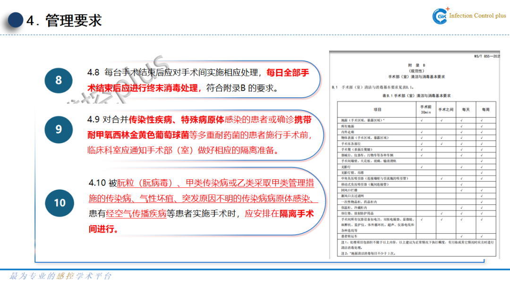Screen dimensions: 510x287
Task: Click table row '内外走廊'
Action: pyautogui.click(x=416, y=132)
